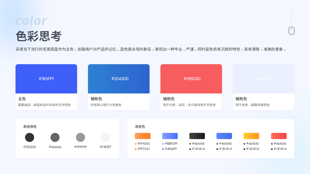The image size is (310, 174).
Task: Click "#464545" under the blue gradient
Action: coord(225,144)
